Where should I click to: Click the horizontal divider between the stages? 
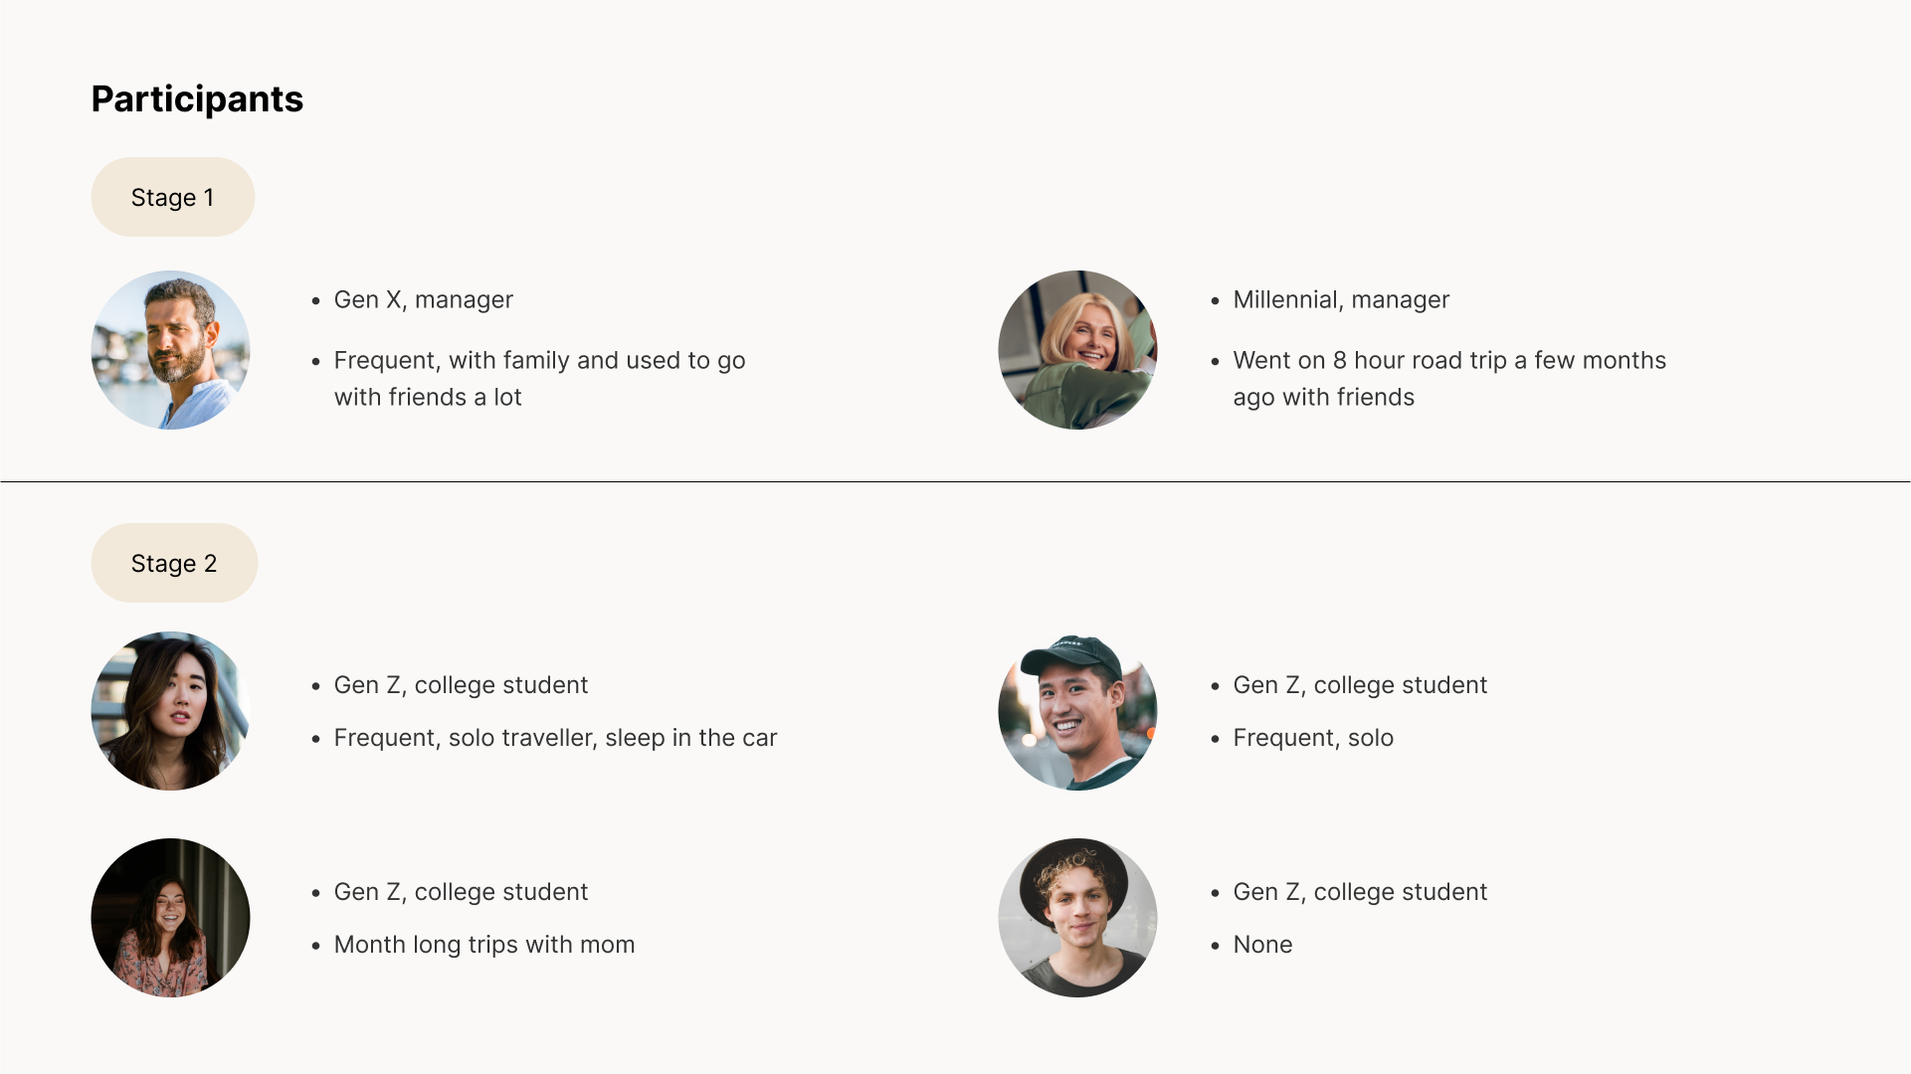[x=955, y=481]
